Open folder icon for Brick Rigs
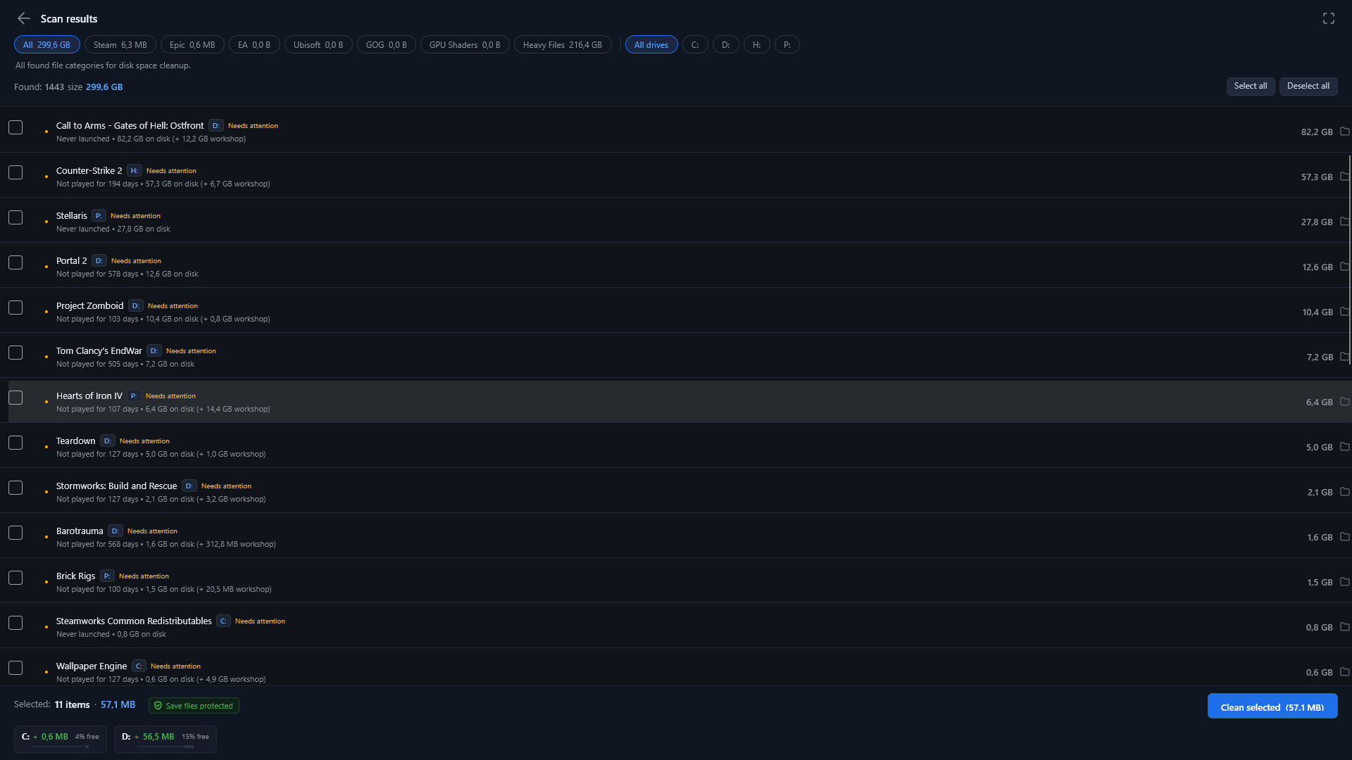Screen dimensions: 1352x760 click(1344, 582)
